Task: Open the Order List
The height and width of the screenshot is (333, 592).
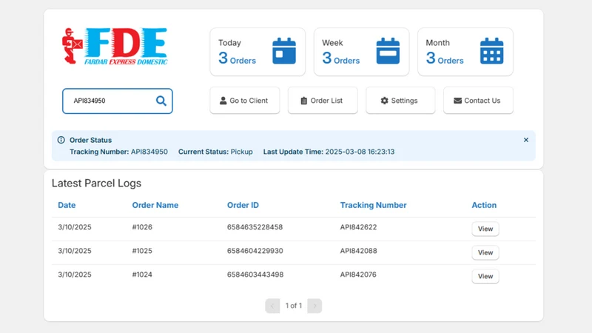Action: pyautogui.click(x=323, y=101)
